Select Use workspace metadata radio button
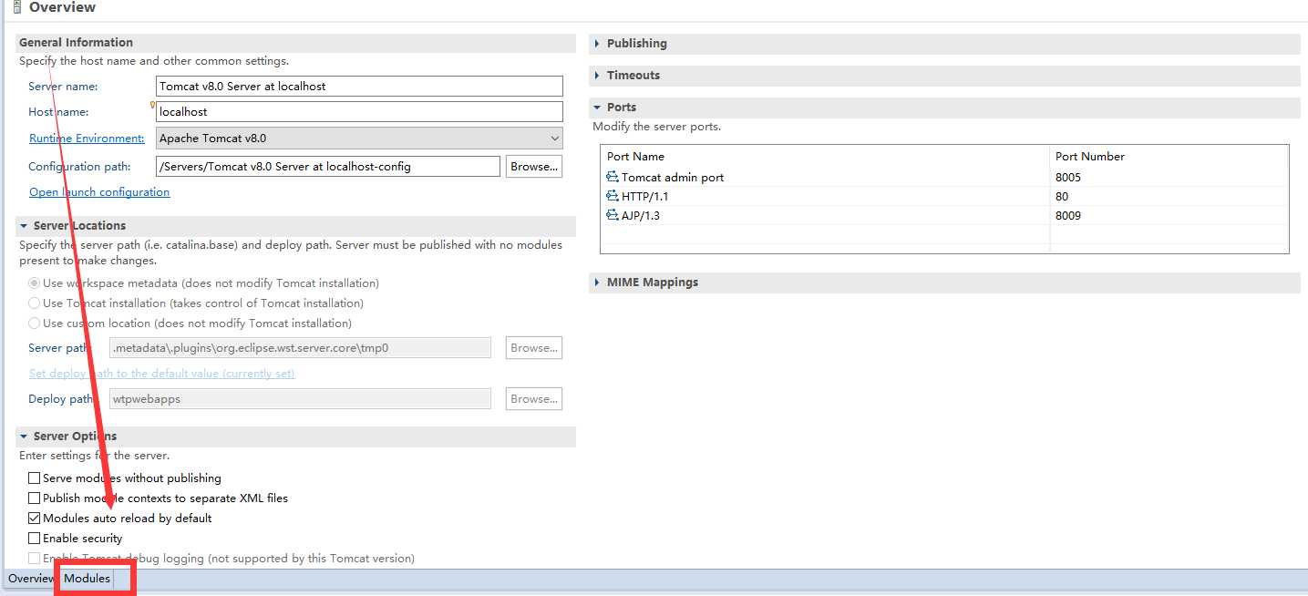 coord(35,283)
